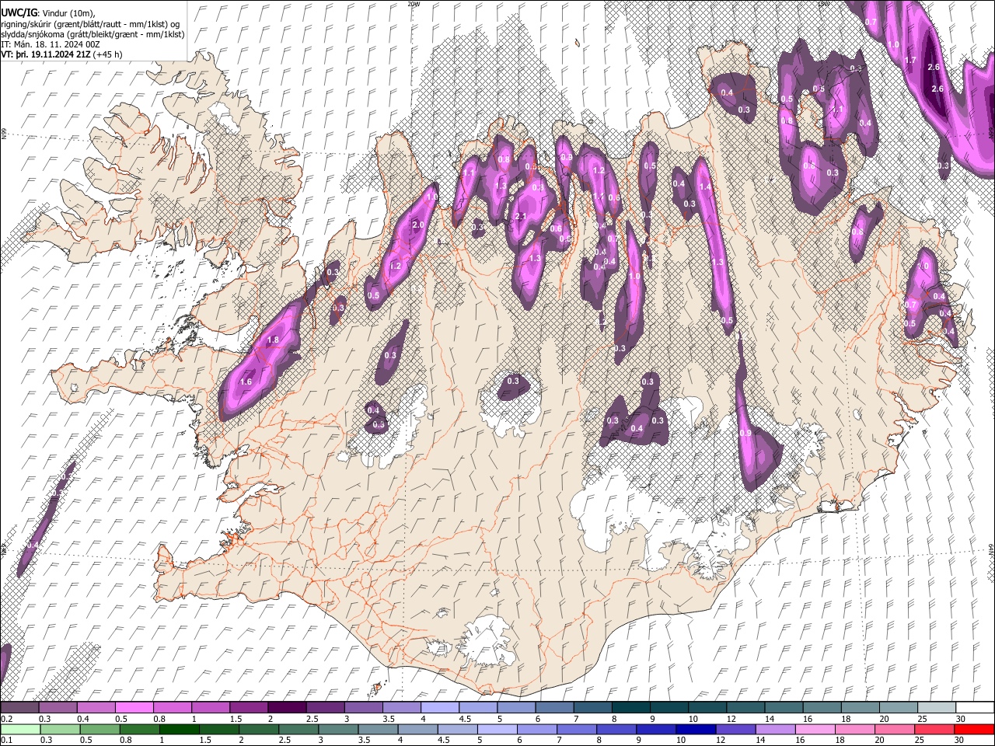Select the upper-scale swatch between 14 and 16
Viewport: 995px width, 746px height.
click(x=784, y=707)
